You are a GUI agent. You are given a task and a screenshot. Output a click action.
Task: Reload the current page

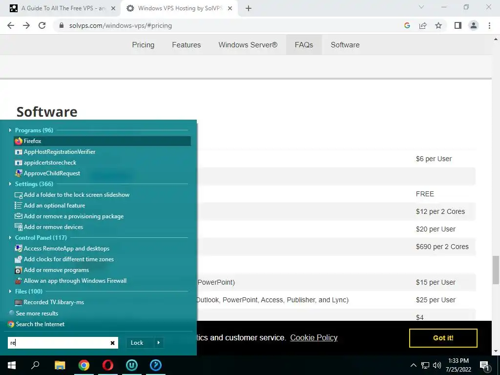(42, 25)
